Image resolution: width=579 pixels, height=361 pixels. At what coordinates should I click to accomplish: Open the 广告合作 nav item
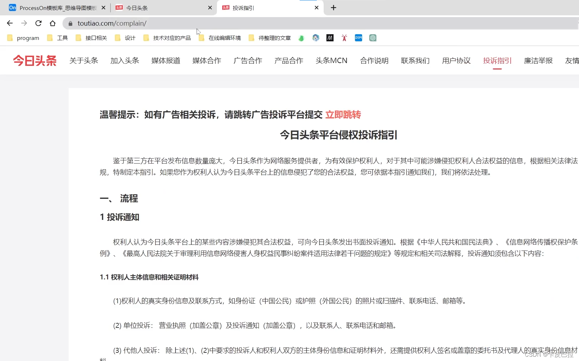[x=248, y=61]
